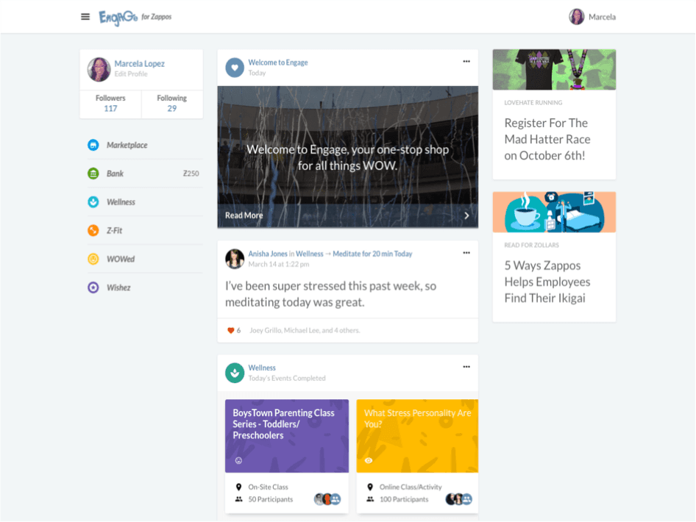Open Register For The Mad Hatter Race article
The height and width of the screenshot is (522, 696).
(547, 139)
